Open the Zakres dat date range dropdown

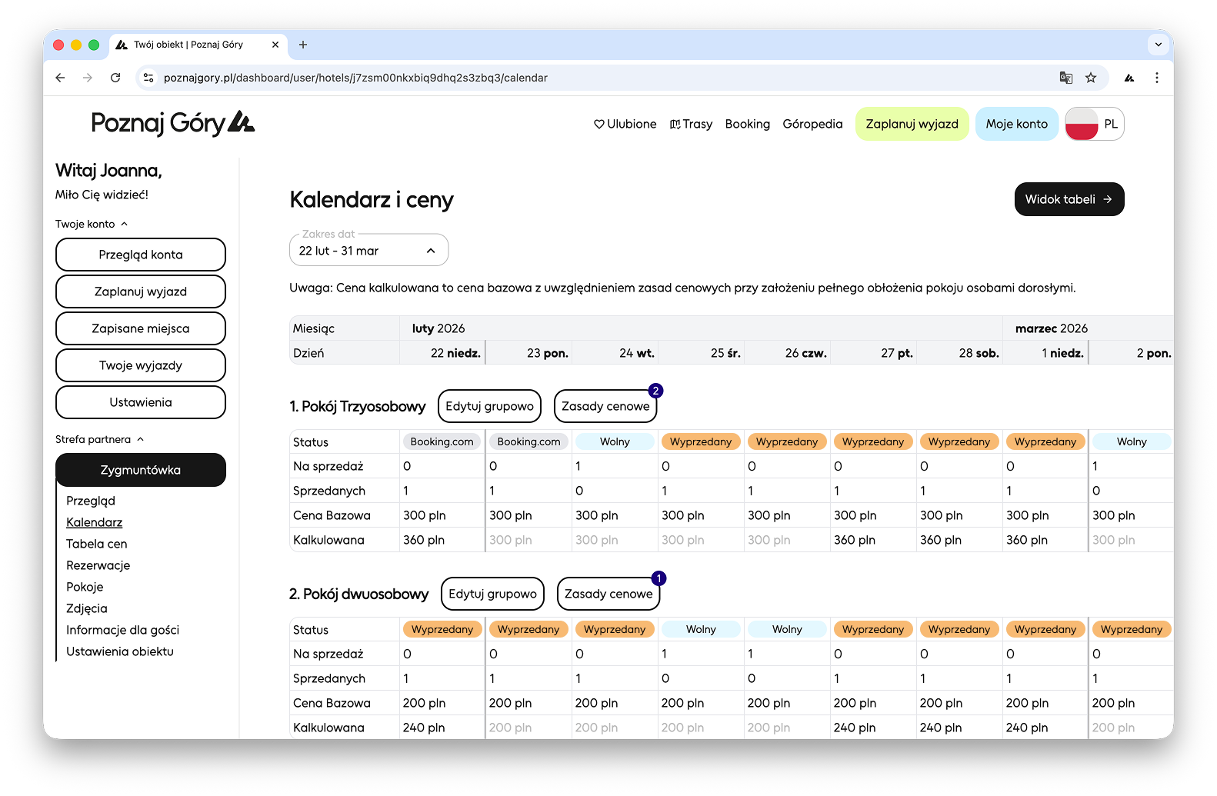tap(368, 251)
